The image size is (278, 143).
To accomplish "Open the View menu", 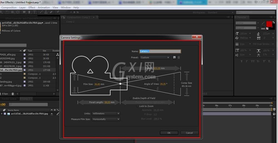I will pos(55,7).
